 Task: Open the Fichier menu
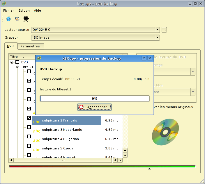(8, 10)
